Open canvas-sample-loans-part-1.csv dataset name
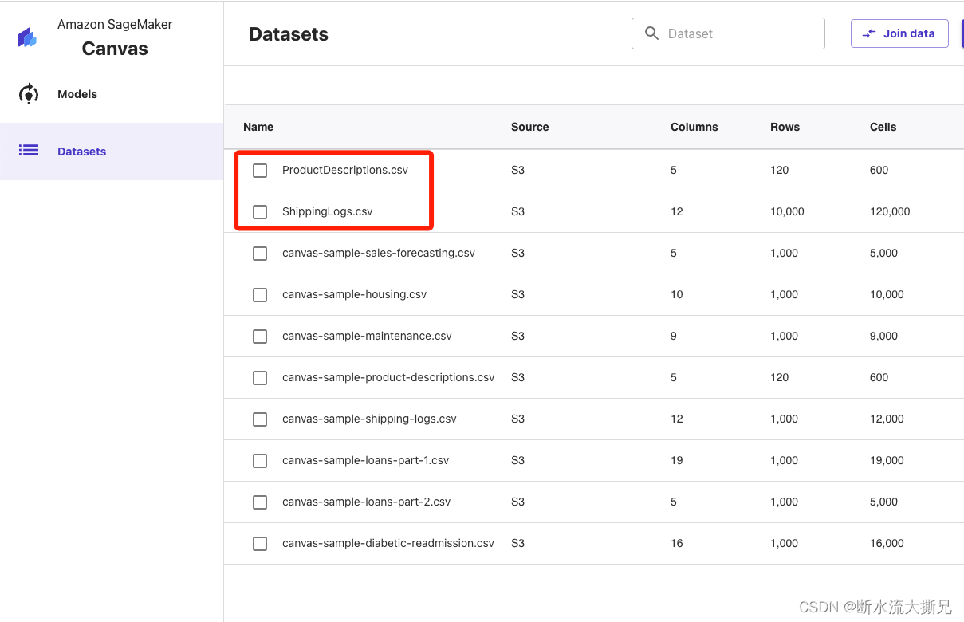 click(365, 460)
